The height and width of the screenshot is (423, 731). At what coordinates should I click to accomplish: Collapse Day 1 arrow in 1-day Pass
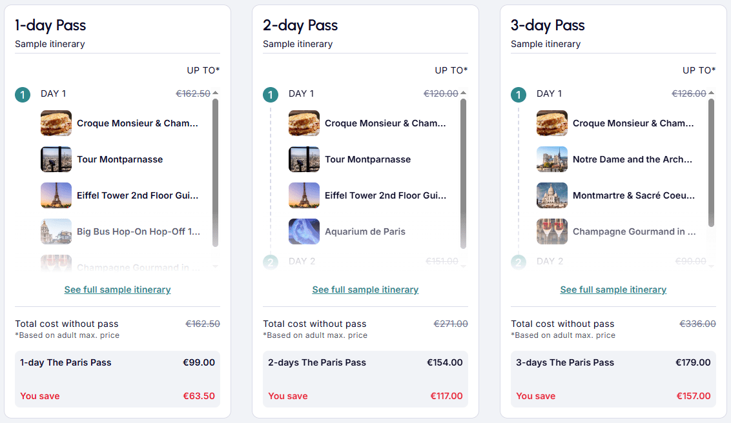[215, 93]
